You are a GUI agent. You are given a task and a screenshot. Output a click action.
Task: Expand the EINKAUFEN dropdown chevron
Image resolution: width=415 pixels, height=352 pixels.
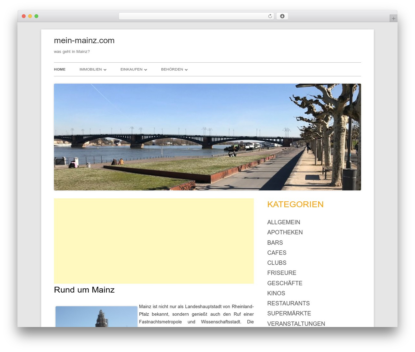pos(146,70)
